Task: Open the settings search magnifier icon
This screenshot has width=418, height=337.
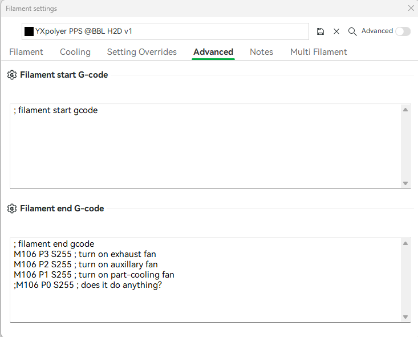Action: click(x=352, y=31)
